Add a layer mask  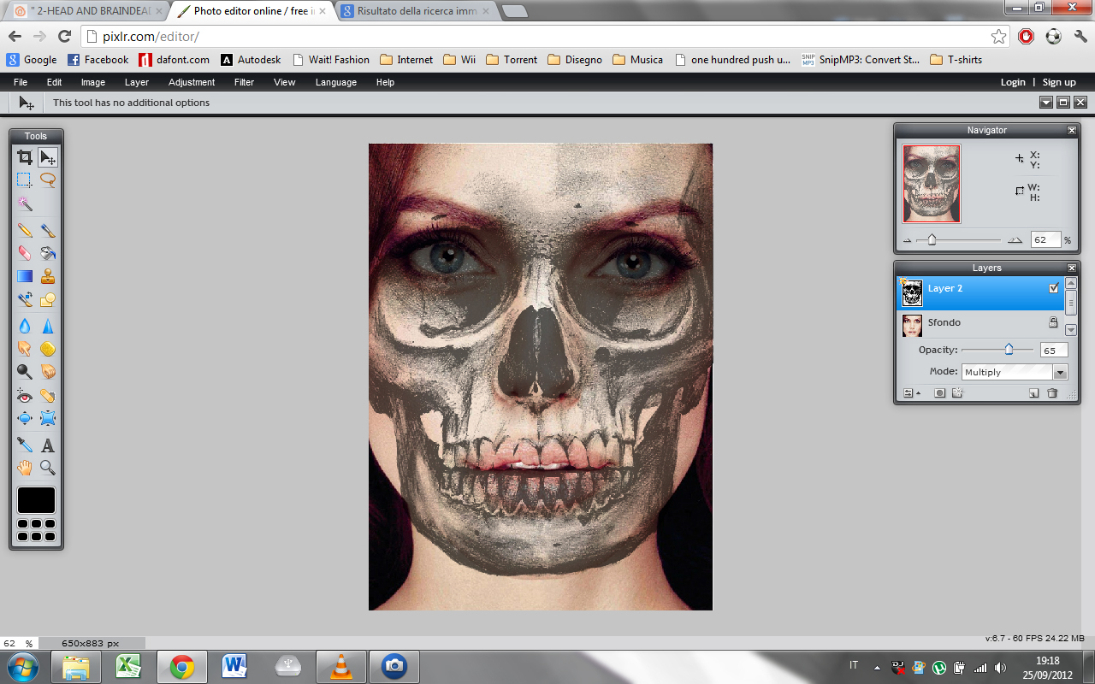939,393
